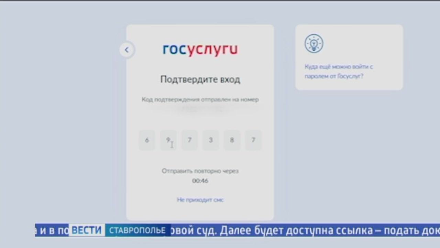Focus the code box containing digit 3

click(211, 140)
